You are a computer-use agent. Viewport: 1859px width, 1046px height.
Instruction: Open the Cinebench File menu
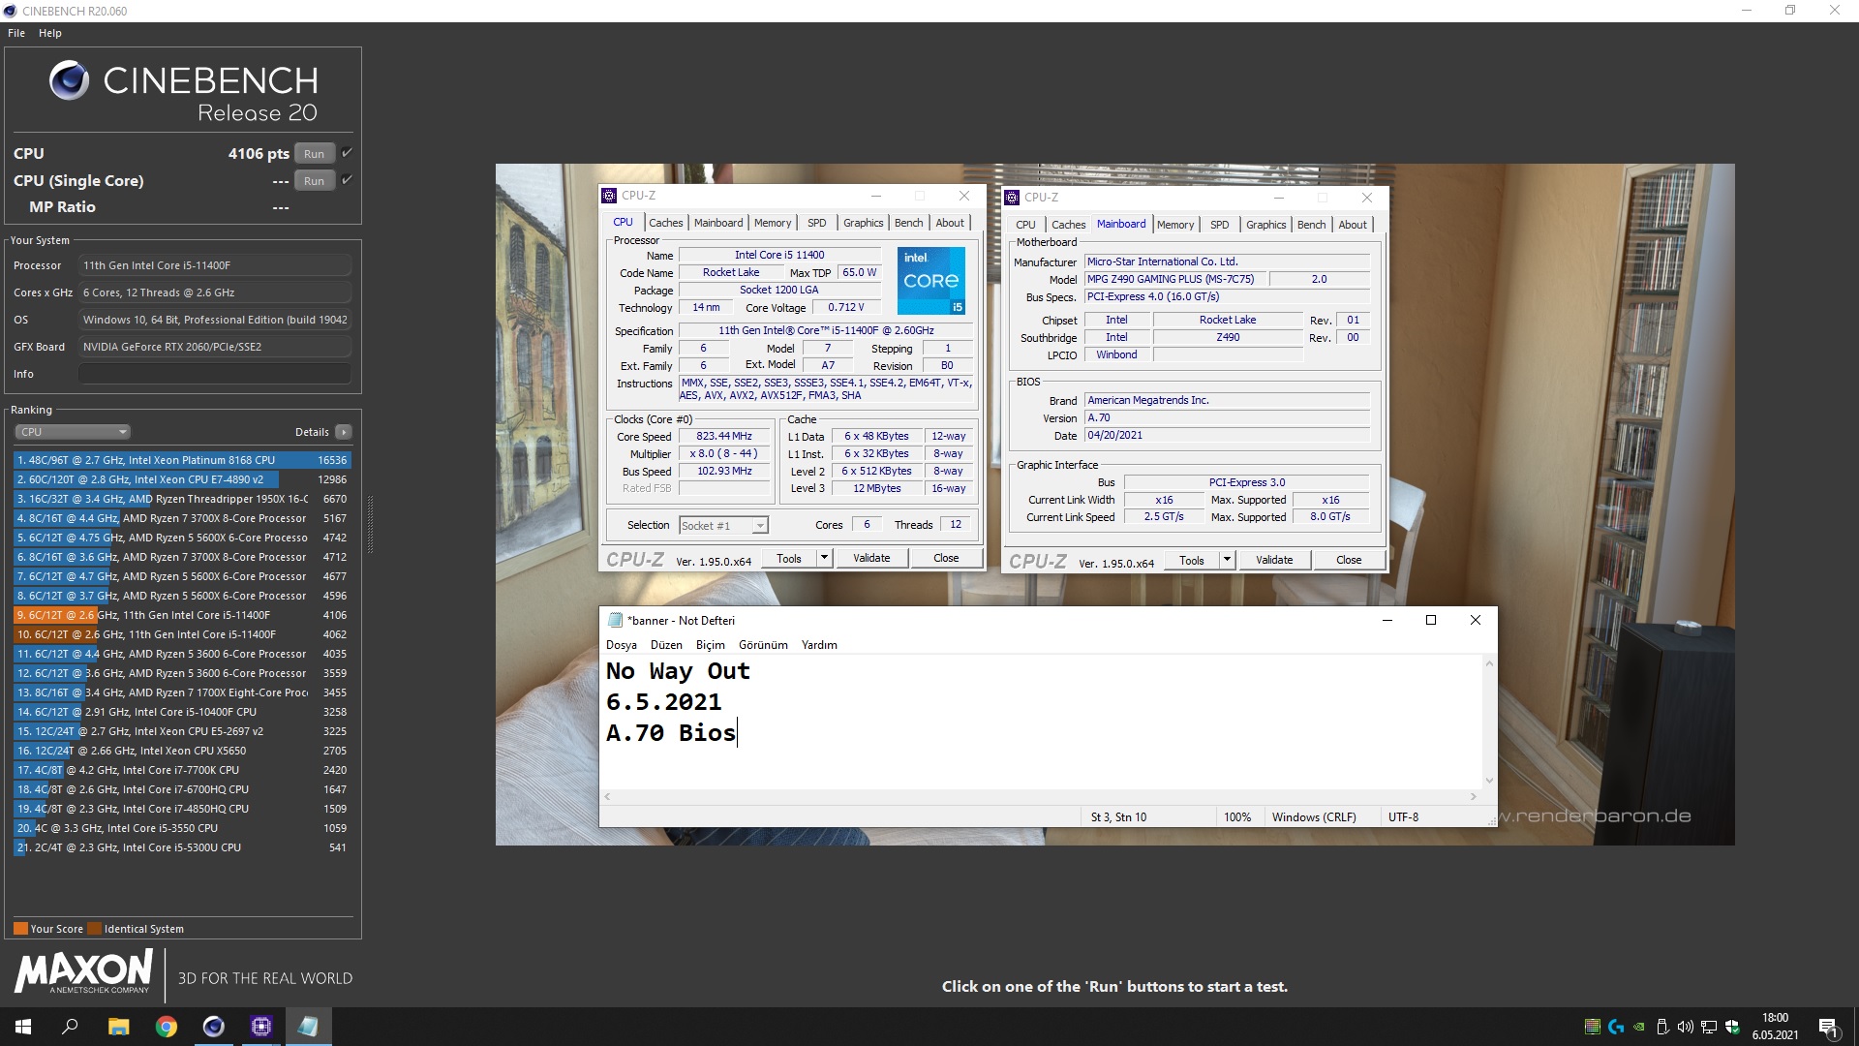[x=16, y=33]
